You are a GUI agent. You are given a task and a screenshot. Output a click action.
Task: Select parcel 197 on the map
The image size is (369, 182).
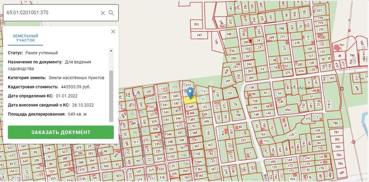(x=199, y=35)
